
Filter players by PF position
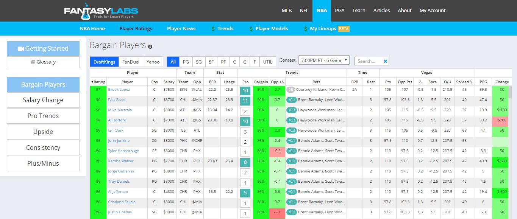tap(223, 62)
